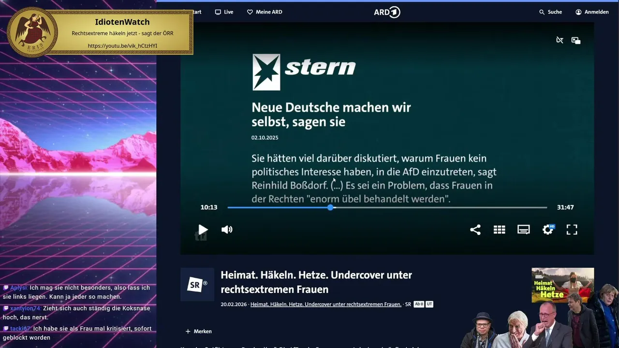The height and width of the screenshot is (348, 619).
Task: Click the 'Ab 0' age rating badge
Action: point(419,304)
